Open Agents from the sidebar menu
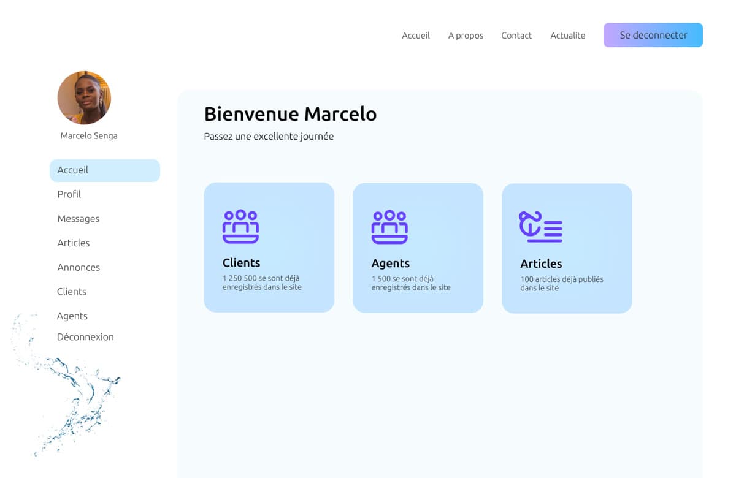Viewport: 736px width, 478px height. click(72, 316)
